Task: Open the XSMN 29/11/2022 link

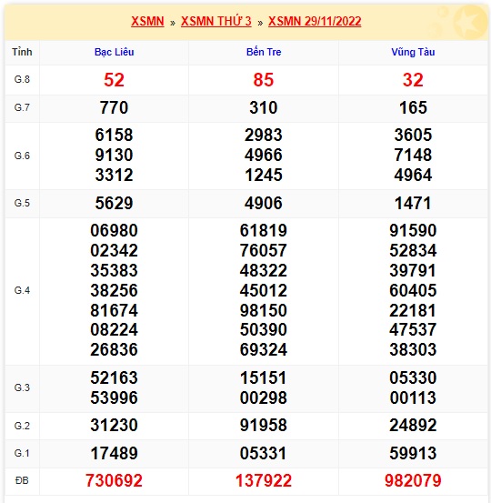Action: click(x=315, y=22)
